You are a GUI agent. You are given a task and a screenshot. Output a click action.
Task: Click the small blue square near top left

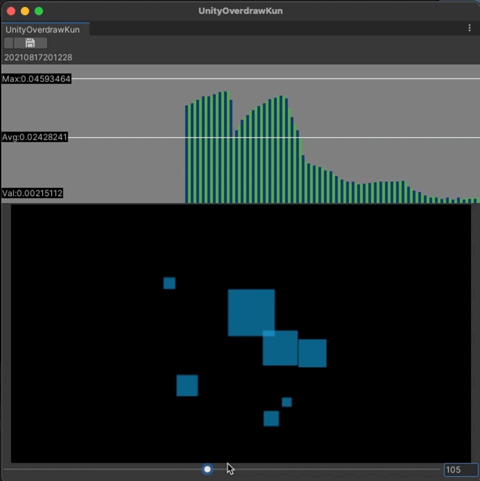169,283
